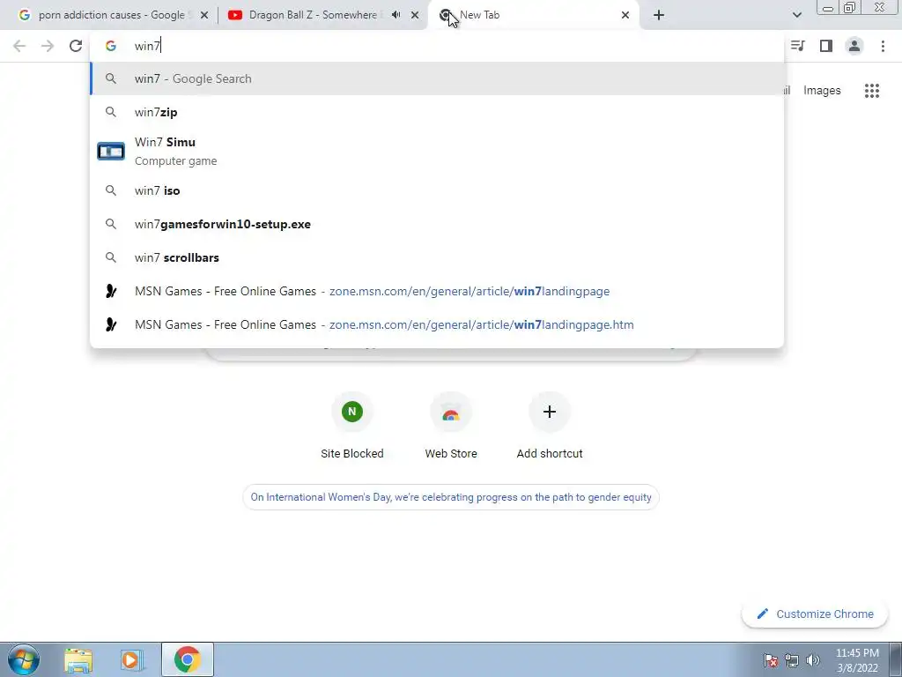Image resolution: width=902 pixels, height=677 pixels.
Task: Select the New Tab tab
Action: 533,15
